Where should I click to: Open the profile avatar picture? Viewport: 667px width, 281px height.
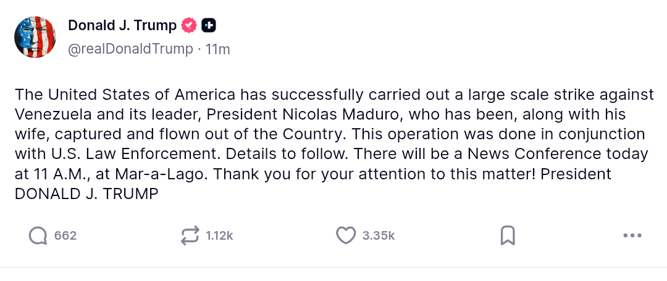[x=35, y=38]
